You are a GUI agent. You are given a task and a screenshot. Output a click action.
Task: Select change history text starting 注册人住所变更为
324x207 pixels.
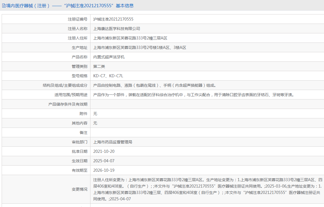pyautogui.click(x=207, y=189)
